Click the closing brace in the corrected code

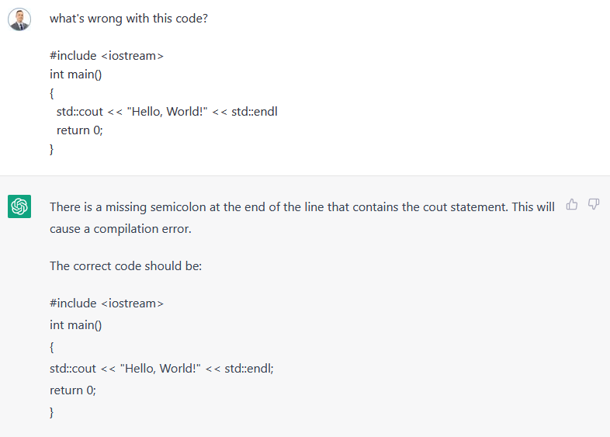51,412
